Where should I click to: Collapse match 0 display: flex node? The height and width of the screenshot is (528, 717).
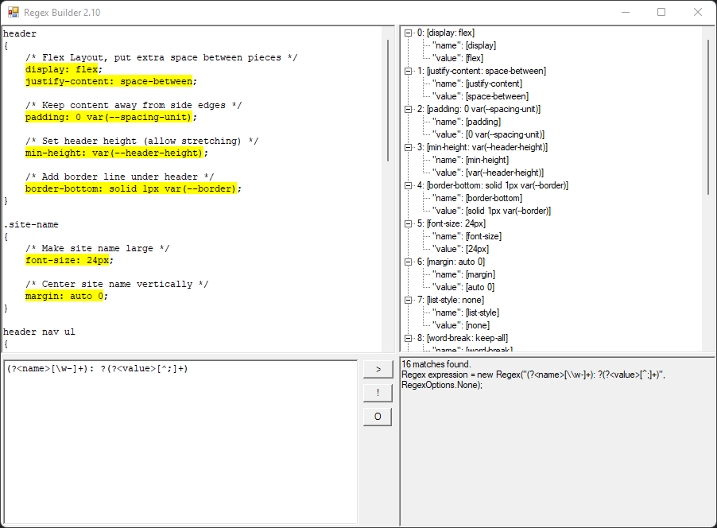coord(409,33)
